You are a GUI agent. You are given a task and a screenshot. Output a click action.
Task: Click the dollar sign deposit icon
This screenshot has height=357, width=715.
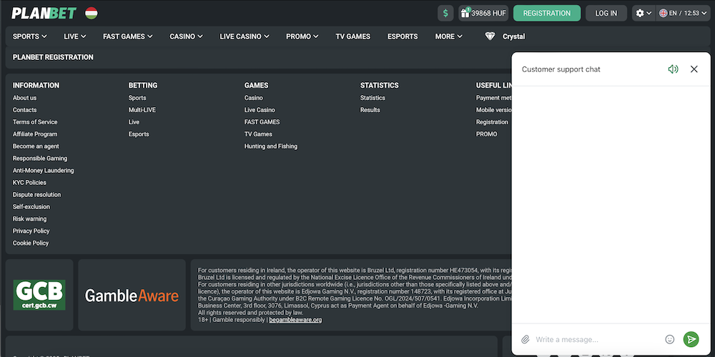(446, 13)
